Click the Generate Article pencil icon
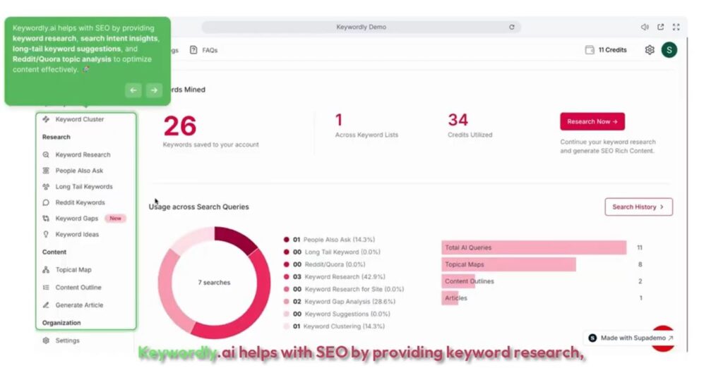Image resolution: width=723 pixels, height=368 pixels. 46,305
